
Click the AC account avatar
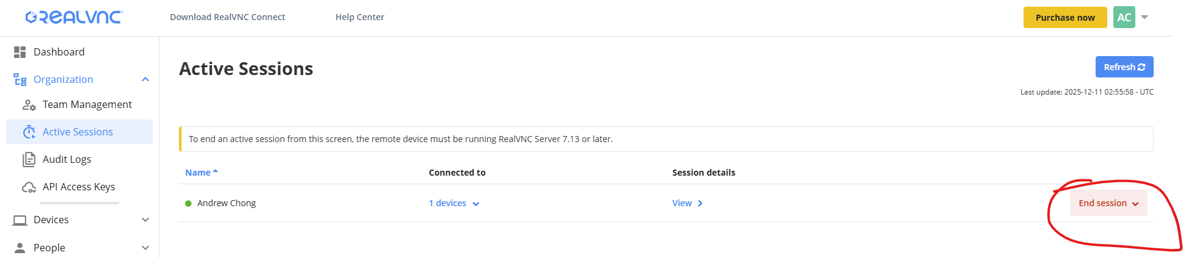point(1124,18)
